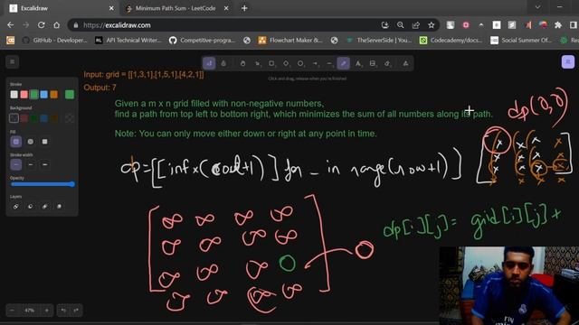
Task: Select the Arrow drawing tool
Action: 315,63
